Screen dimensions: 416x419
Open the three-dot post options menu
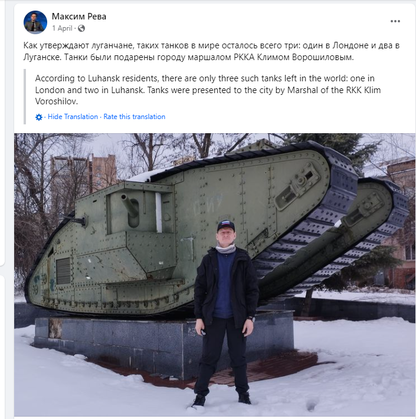coord(395,21)
